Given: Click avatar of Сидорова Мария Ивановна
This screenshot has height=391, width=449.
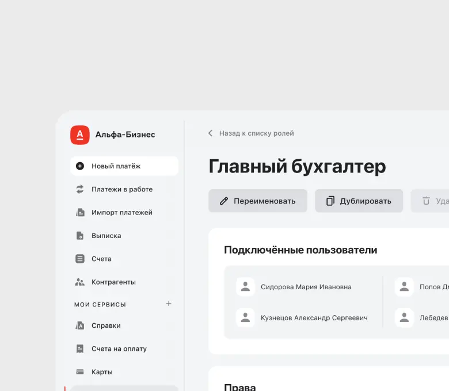Looking at the screenshot, I should point(245,286).
